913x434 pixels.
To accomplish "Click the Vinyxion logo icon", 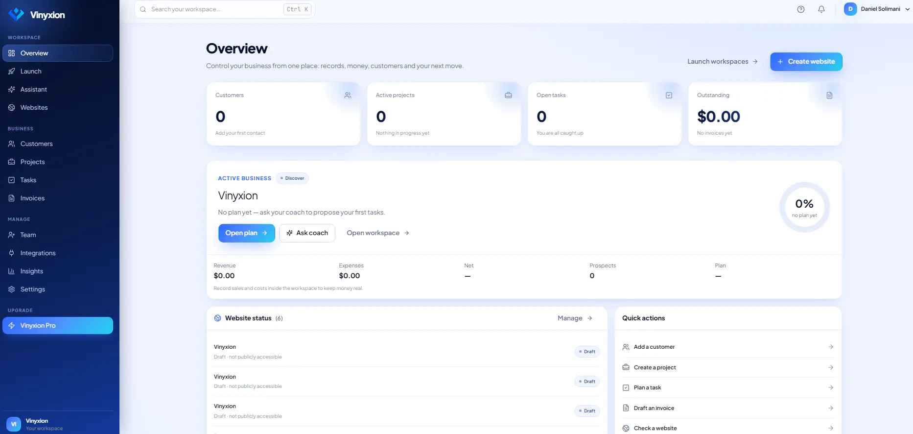I will (x=16, y=14).
